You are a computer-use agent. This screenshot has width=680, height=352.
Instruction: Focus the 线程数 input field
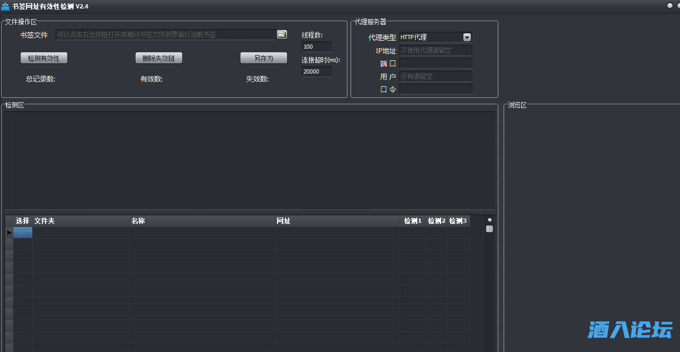pyautogui.click(x=316, y=47)
